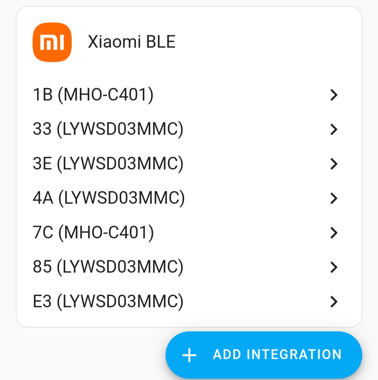Select the 85 (LYWSD03MMC) device
This screenshot has height=380, width=378.
(x=189, y=267)
